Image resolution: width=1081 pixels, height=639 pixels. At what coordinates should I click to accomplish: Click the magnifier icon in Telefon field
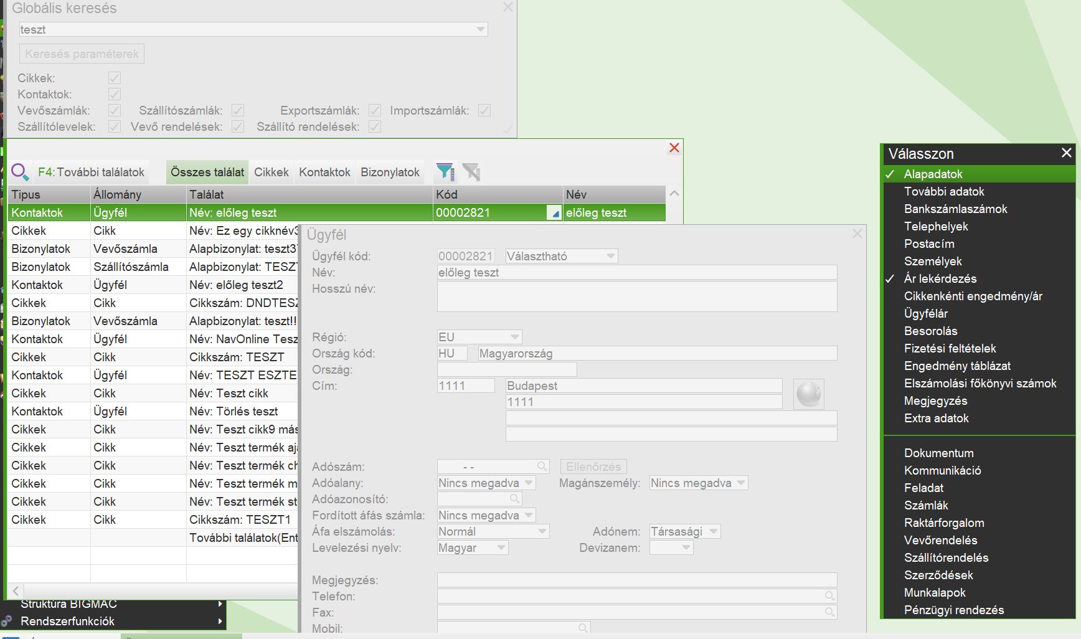pyautogui.click(x=829, y=596)
